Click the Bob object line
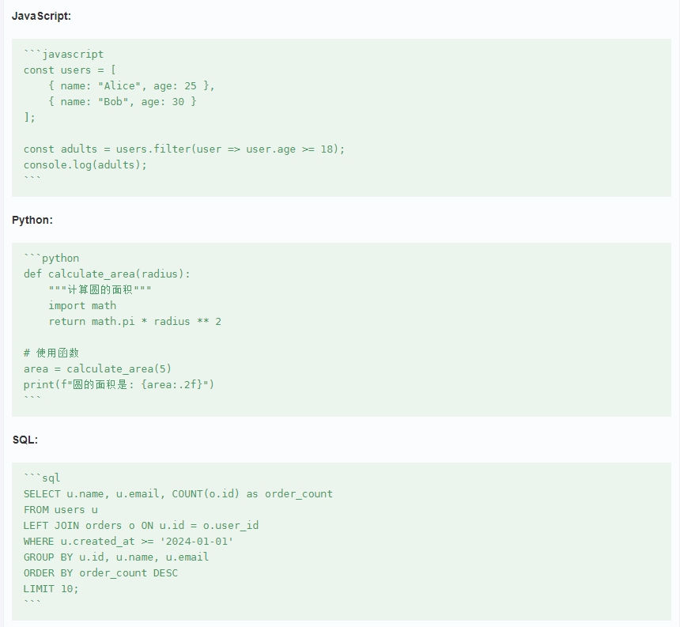The image size is (680, 627). [122, 101]
